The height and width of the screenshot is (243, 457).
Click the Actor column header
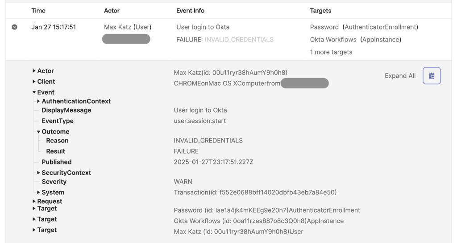coord(112,10)
